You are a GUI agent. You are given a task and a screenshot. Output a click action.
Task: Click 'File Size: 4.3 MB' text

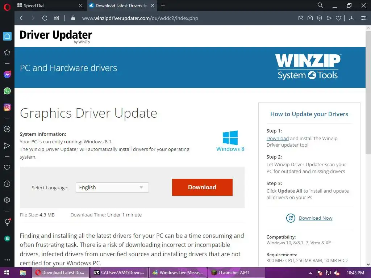37,215
